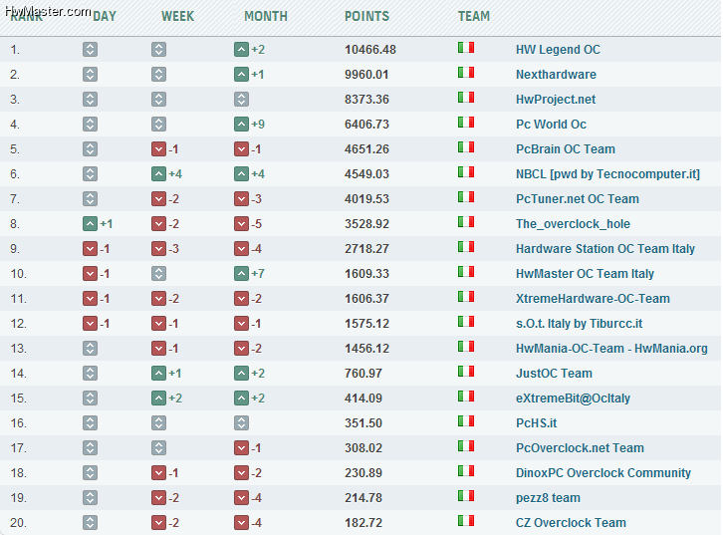
Task: Select the MONTH column header
Action: (x=266, y=16)
